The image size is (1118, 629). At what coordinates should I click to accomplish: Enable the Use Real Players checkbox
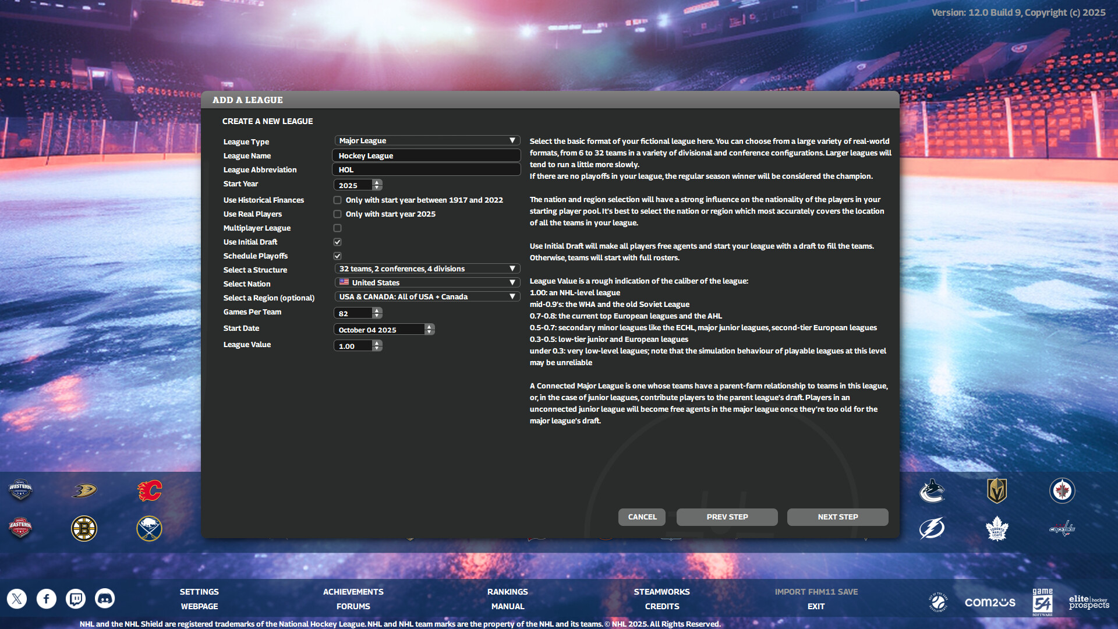tap(337, 214)
